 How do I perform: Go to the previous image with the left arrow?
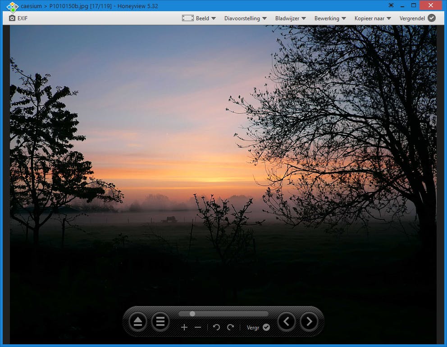pos(287,321)
